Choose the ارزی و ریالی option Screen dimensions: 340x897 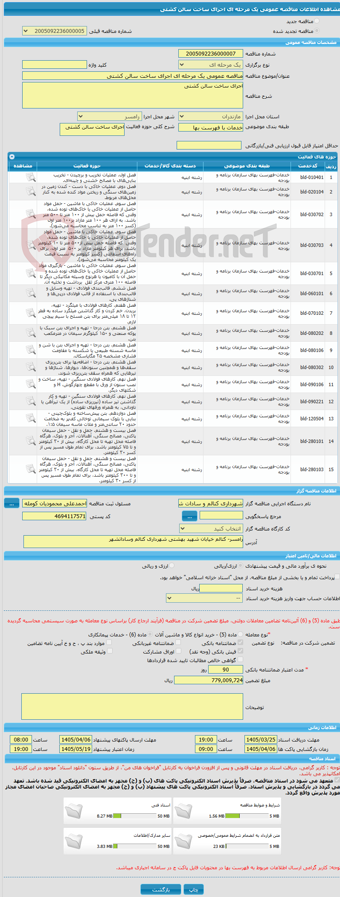point(172,566)
